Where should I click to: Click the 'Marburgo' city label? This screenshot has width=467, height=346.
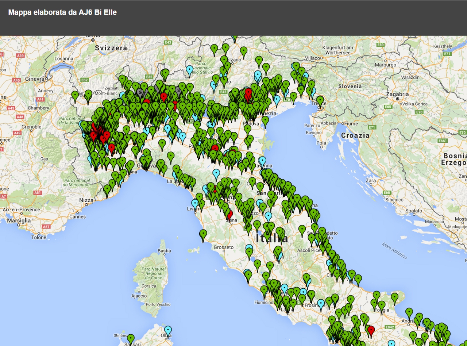pyautogui.click(x=385, y=65)
